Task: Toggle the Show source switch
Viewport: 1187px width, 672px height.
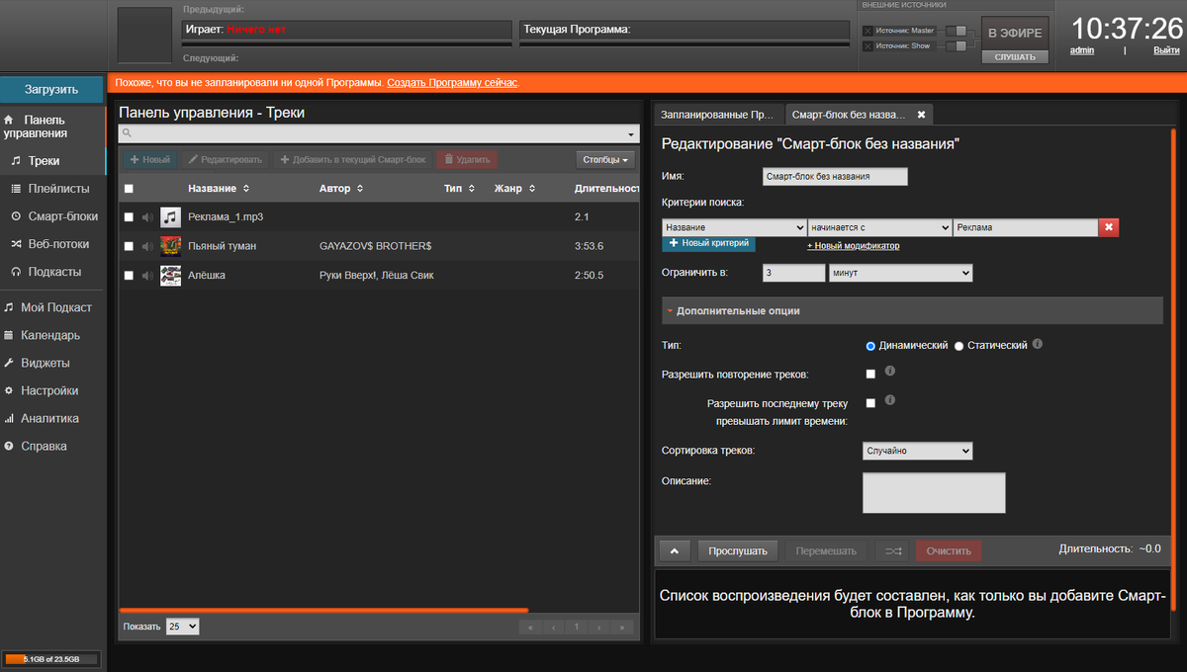Action: pyautogui.click(x=957, y=46)
